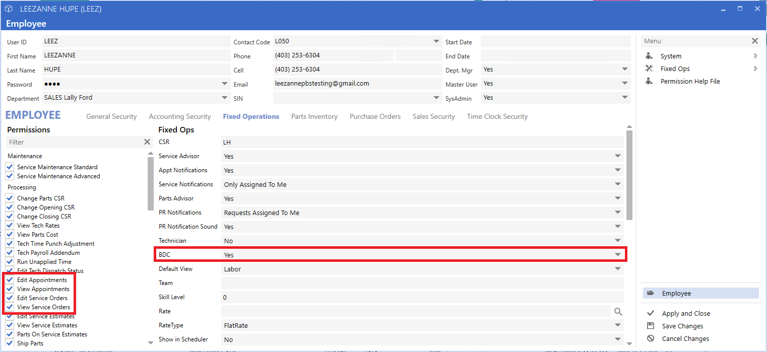Expand the System submenu arrow
The height and width of the screenshot is (352, 767).
click(x=755, y=56)
